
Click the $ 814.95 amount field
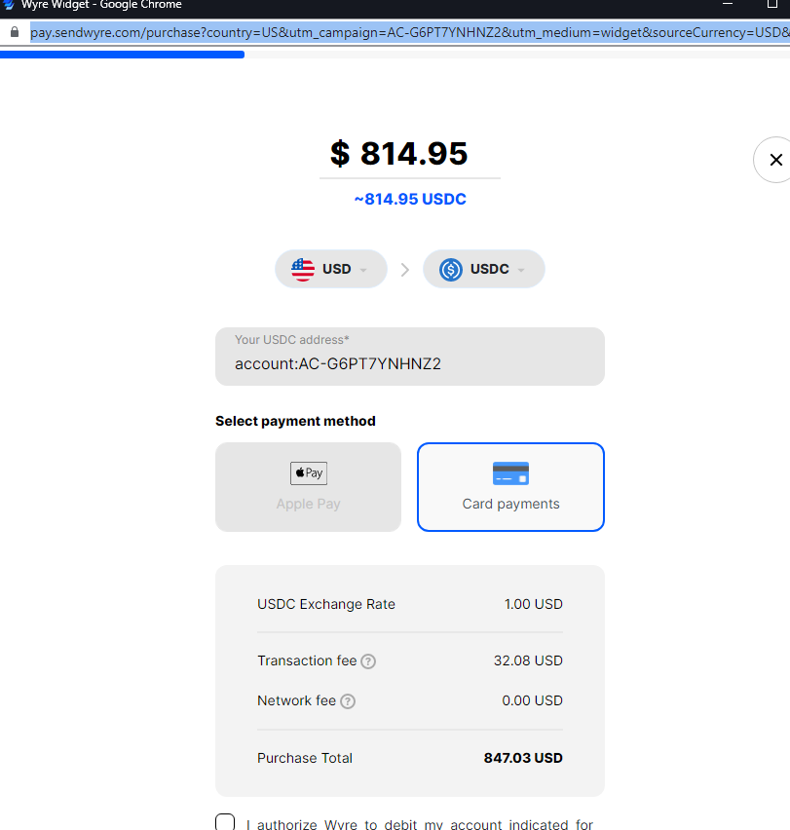(x=410, y=154)
